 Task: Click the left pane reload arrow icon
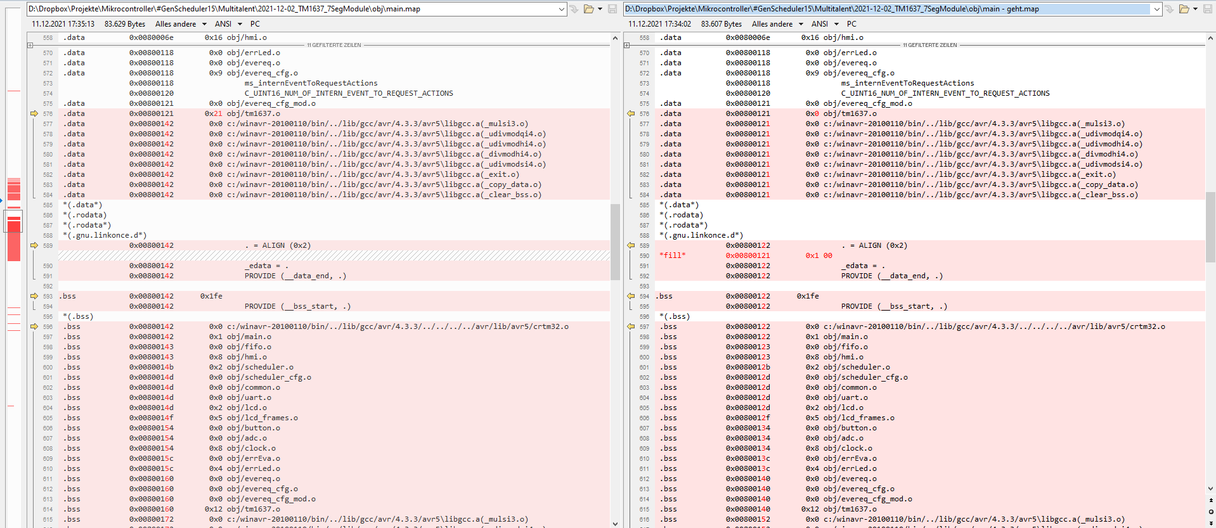click(x=574, y=9)
